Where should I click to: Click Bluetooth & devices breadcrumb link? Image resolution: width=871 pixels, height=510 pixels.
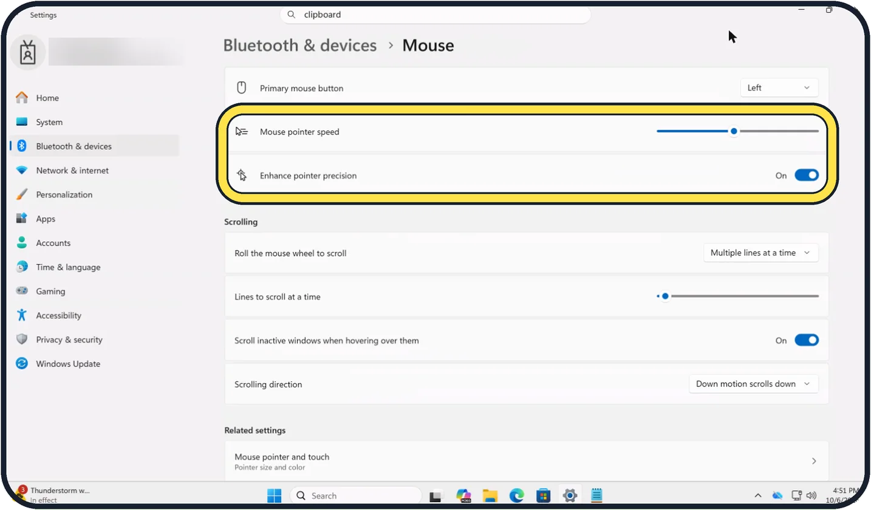tap(300, 46)
